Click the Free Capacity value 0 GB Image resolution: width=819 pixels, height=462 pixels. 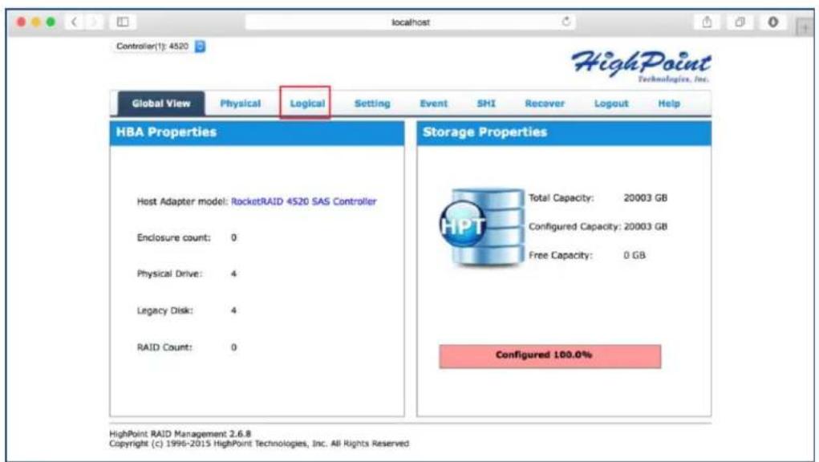click(635, 255)
